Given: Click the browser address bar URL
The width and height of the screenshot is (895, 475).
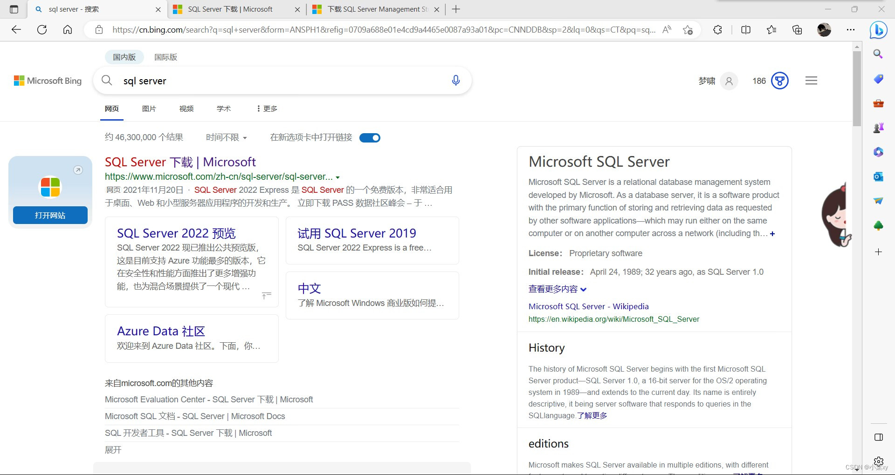Looking at the screenshot, I should pyautogui.click(x=384, y=30).
